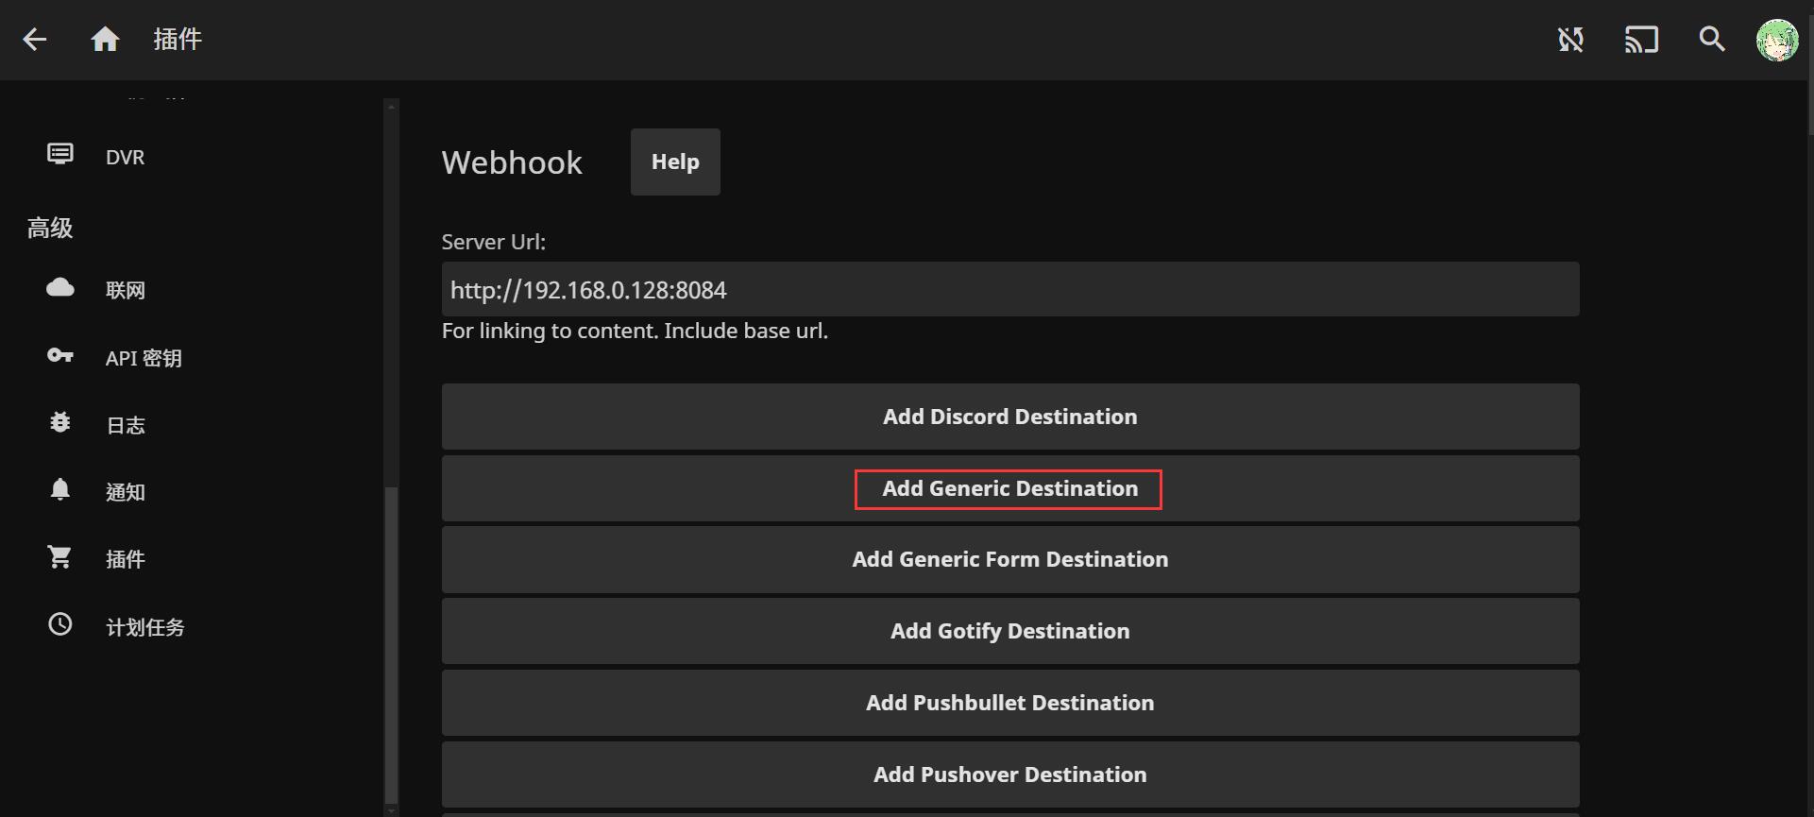Open the user avatar menu
The image size is (1814, 817).
tap(1776, 41)
